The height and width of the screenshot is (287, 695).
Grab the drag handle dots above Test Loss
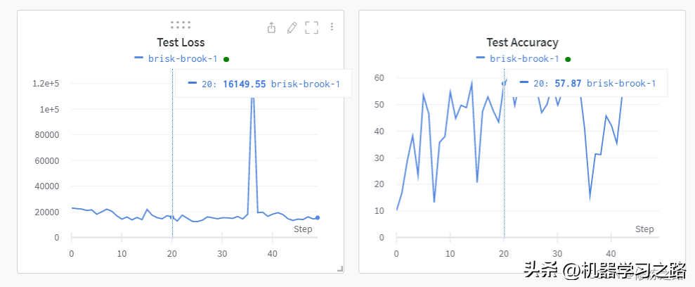pyautogui.click(x=181, y=25)
